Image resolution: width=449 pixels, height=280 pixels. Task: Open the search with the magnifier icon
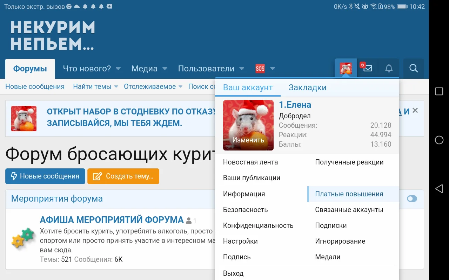pos(413,69)
